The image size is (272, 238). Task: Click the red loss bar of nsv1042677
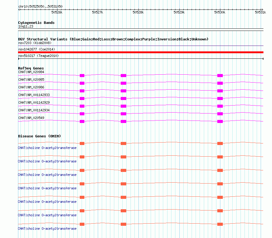pyautogui.click(x=141, y=52)
